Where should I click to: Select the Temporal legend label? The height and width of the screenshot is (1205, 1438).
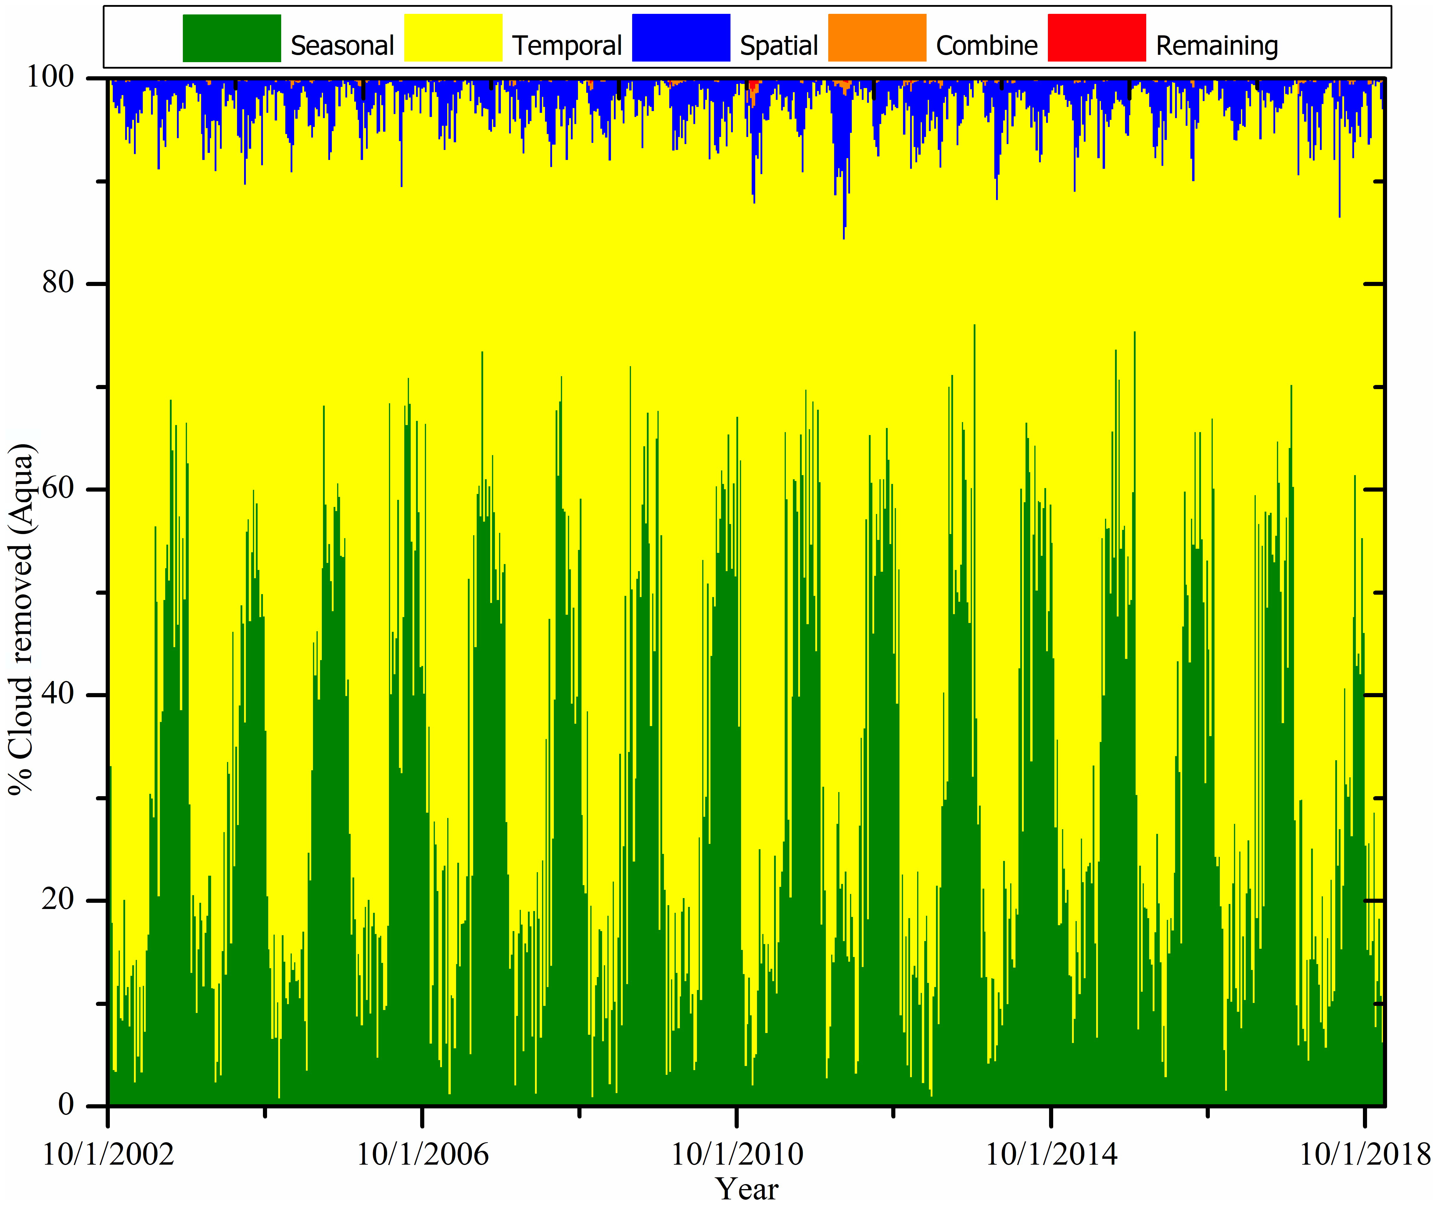tap(567, 46)
